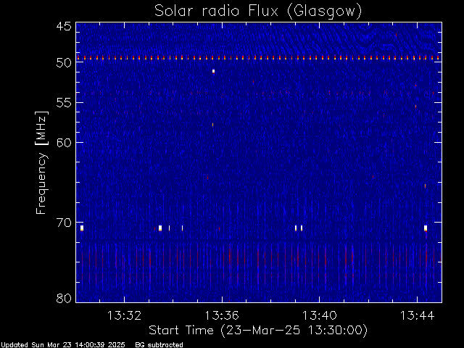Select the 60 MHz frequency label
Screen dimensions: 464x348
tap(64, 142)
